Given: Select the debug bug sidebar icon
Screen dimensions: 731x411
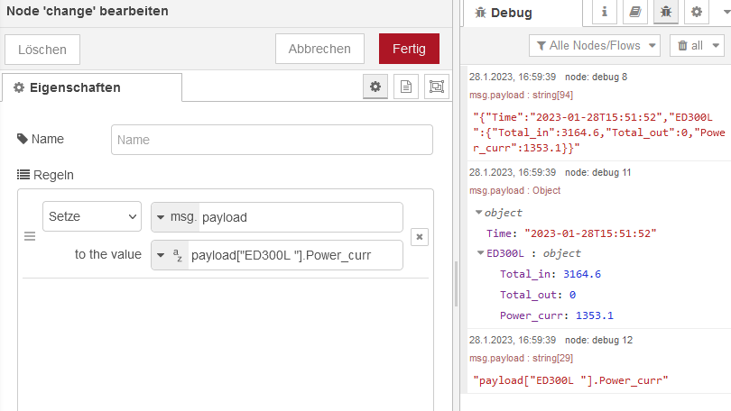Looking at the screenshot, I should (x=666, y=13).
